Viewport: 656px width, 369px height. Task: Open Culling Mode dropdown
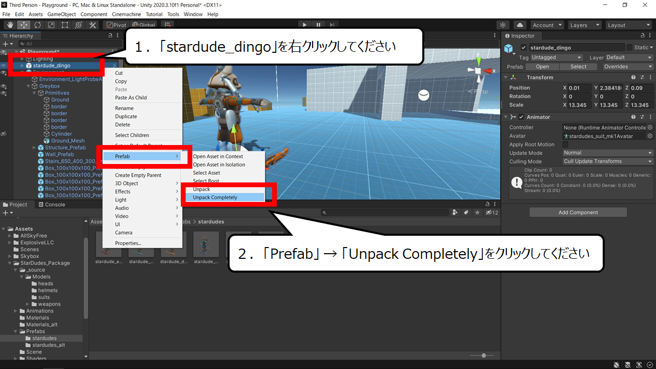[x=608, y=161]
